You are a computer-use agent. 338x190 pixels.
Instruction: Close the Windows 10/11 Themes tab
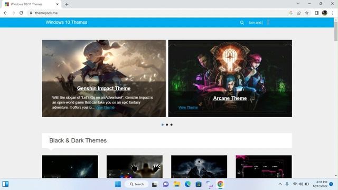click(x=58, y=4)
